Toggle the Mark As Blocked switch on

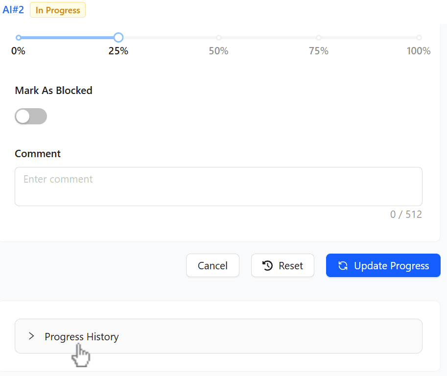(31, 116)
